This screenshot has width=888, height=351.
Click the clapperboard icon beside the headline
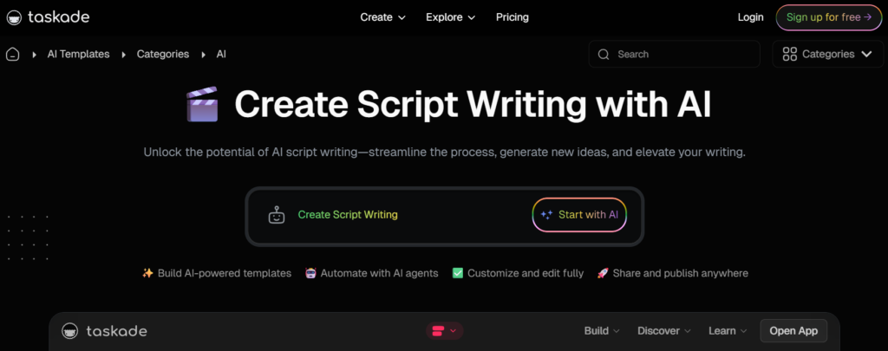[202, 106]
